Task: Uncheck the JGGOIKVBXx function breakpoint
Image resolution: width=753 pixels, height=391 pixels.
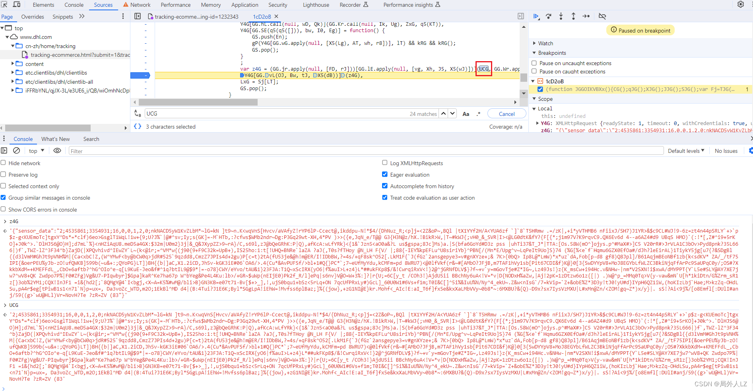Action: click(x=540, y=89)
